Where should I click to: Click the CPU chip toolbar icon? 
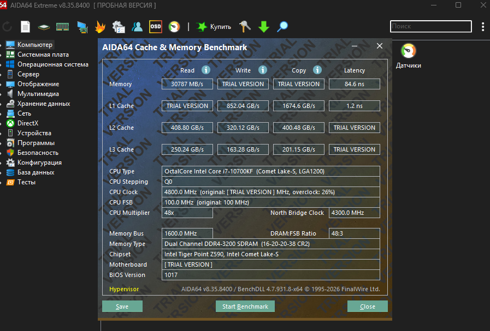tap(44, 27)
